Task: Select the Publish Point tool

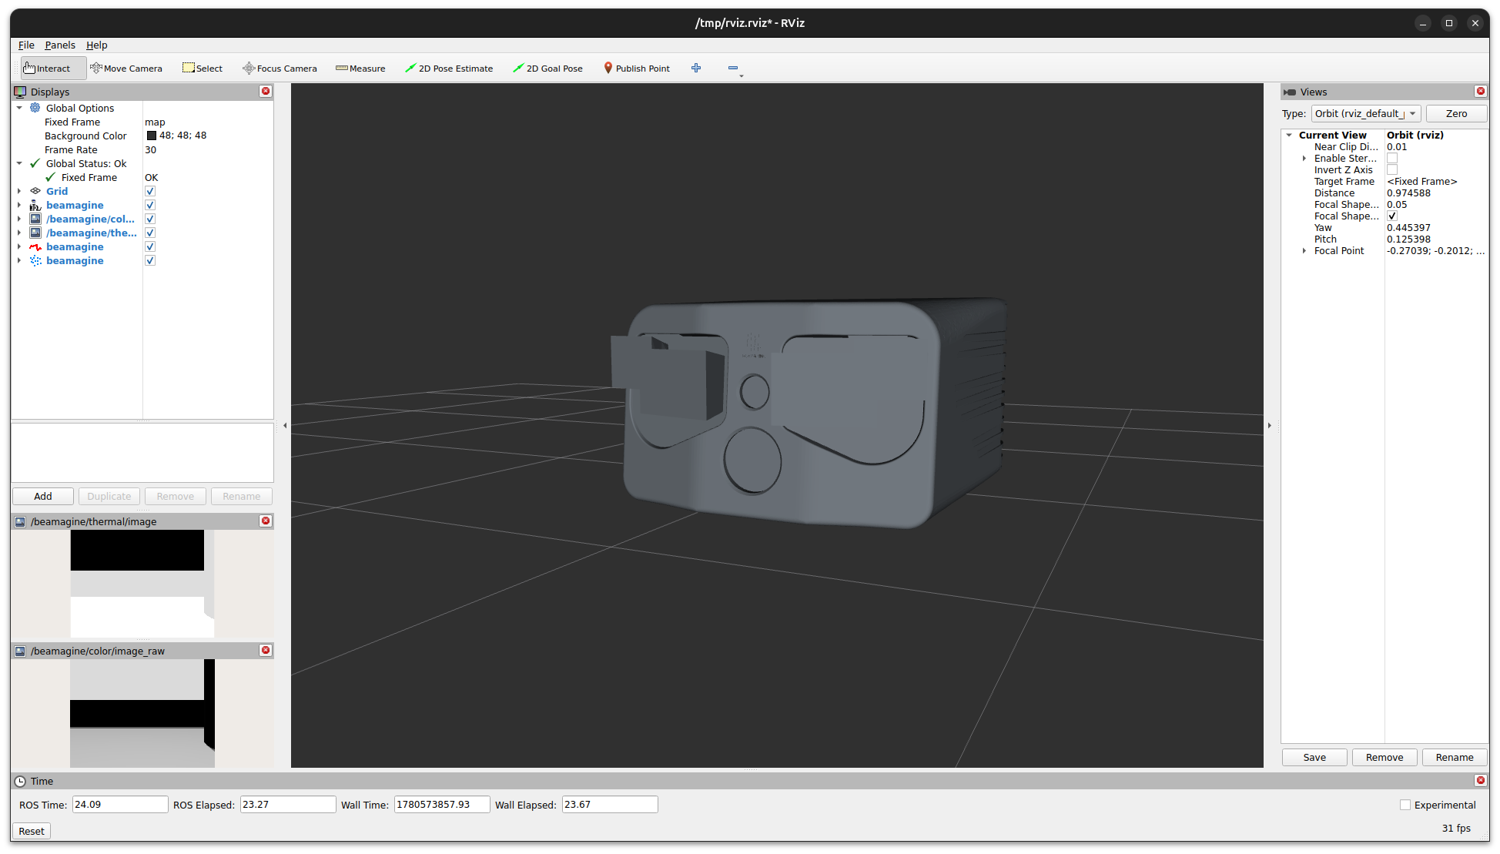Action: [637, 69]
